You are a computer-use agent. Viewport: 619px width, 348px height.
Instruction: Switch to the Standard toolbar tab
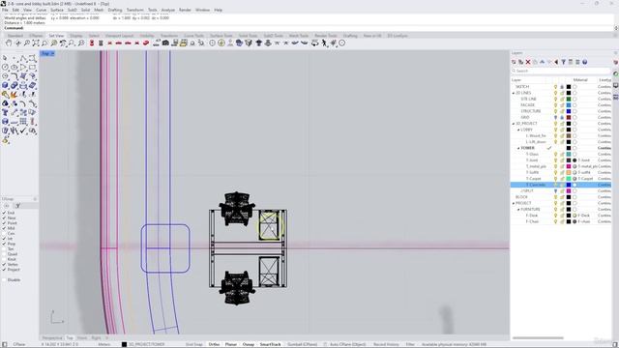click(x=15, y=36)
